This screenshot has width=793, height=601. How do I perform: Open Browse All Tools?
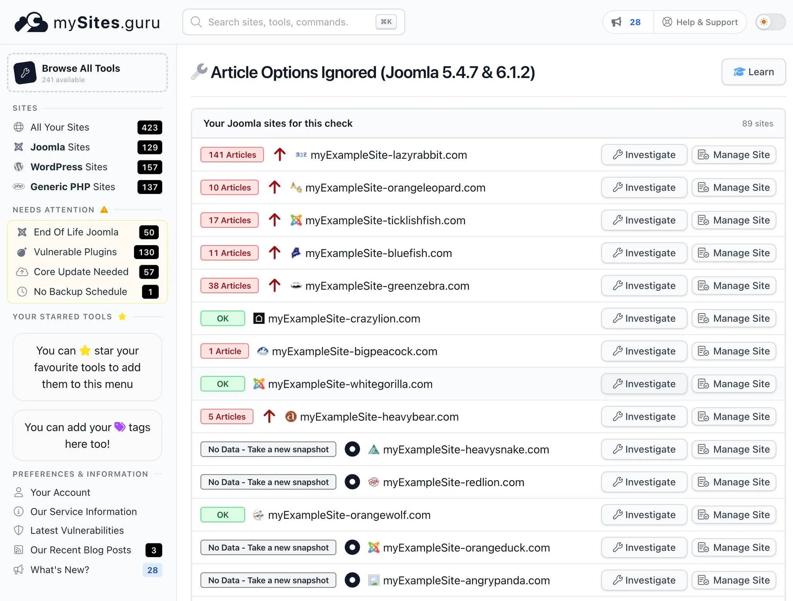[88, 73]
